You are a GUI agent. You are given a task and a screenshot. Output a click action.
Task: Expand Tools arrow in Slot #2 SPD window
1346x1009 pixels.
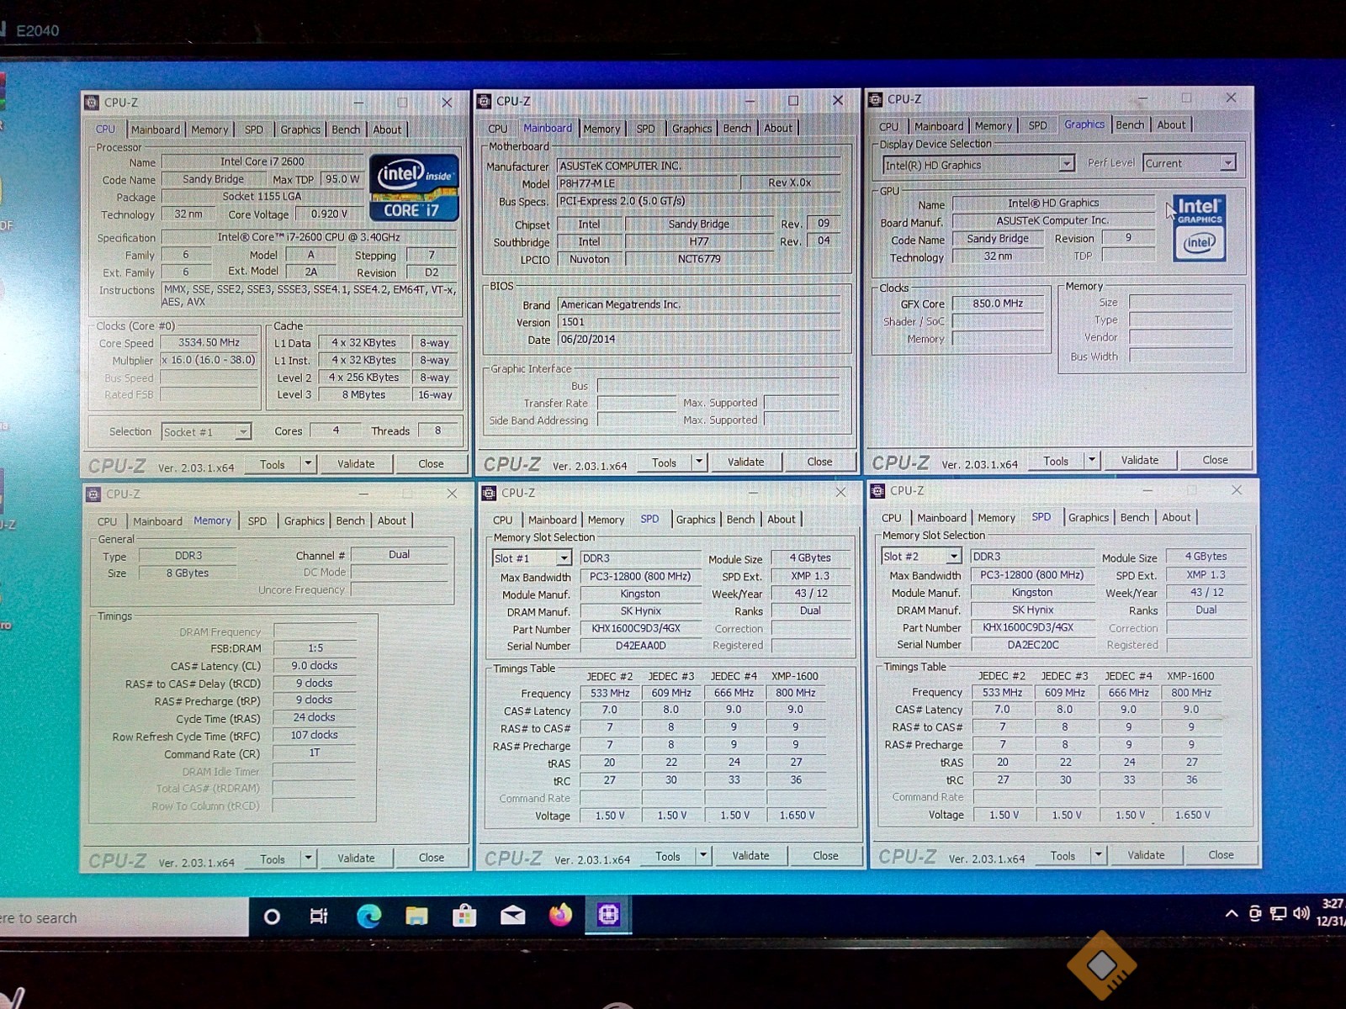coord(1098,855)
